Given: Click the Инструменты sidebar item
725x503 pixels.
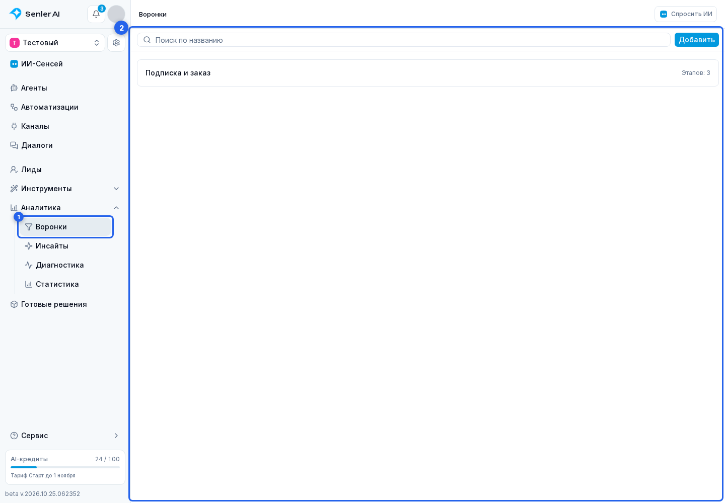Looking at the screenshot, I should pos(65,189).
